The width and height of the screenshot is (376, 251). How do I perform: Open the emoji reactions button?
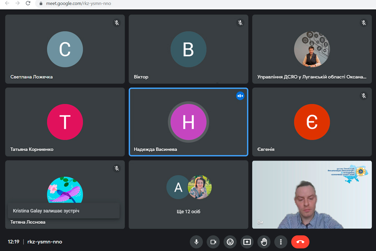point(230,242)
